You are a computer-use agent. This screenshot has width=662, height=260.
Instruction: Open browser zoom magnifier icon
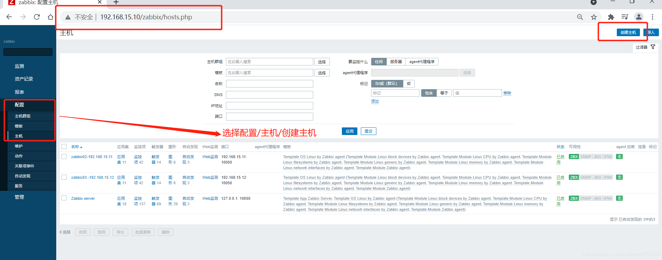580,17
